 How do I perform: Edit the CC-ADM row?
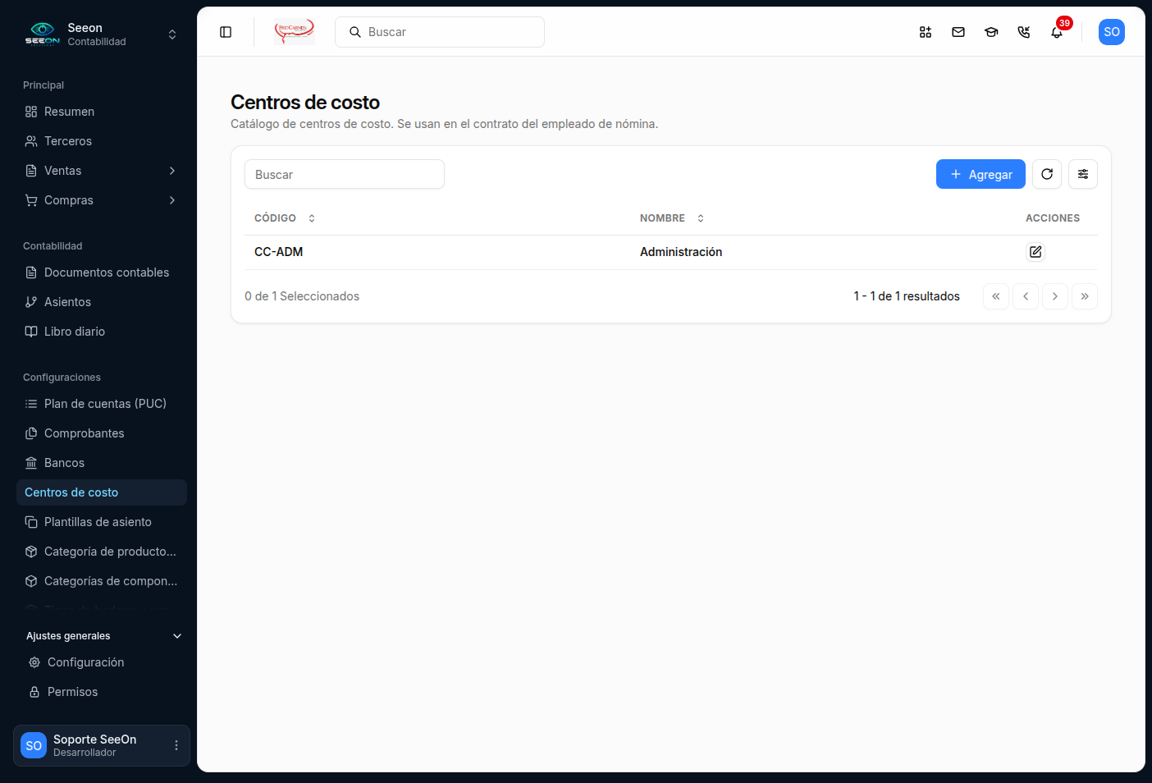pos(1035,252)
